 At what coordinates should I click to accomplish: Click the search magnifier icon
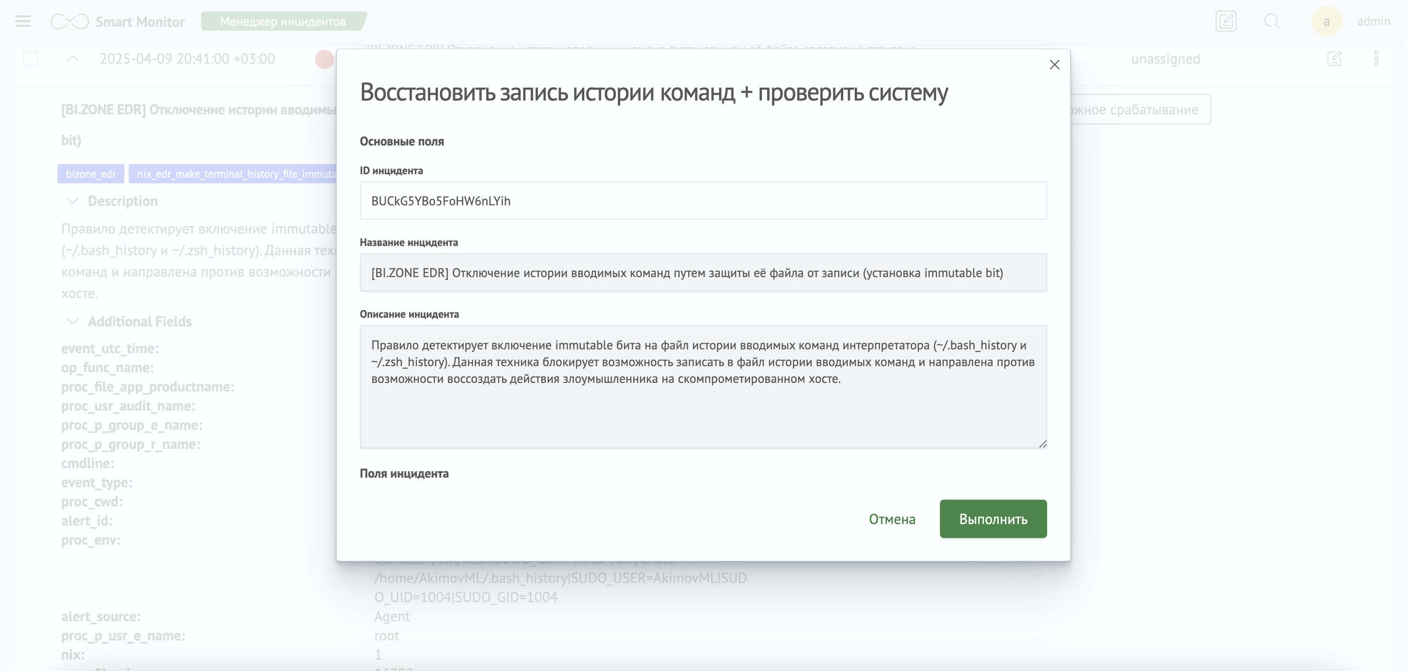(1272, 22)
